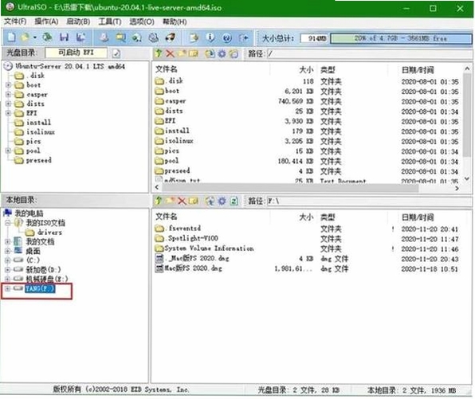This screenshot has height=399, width=475.
Task: Click the disc capacity usage bar
Action: point(401,38)
